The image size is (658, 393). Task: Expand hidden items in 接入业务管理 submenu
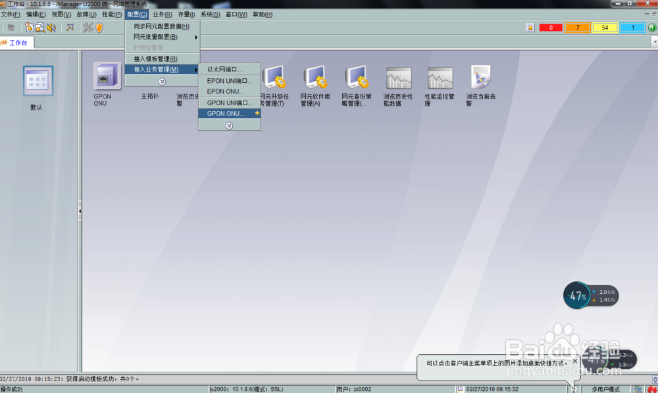click(x=229, y=126)
